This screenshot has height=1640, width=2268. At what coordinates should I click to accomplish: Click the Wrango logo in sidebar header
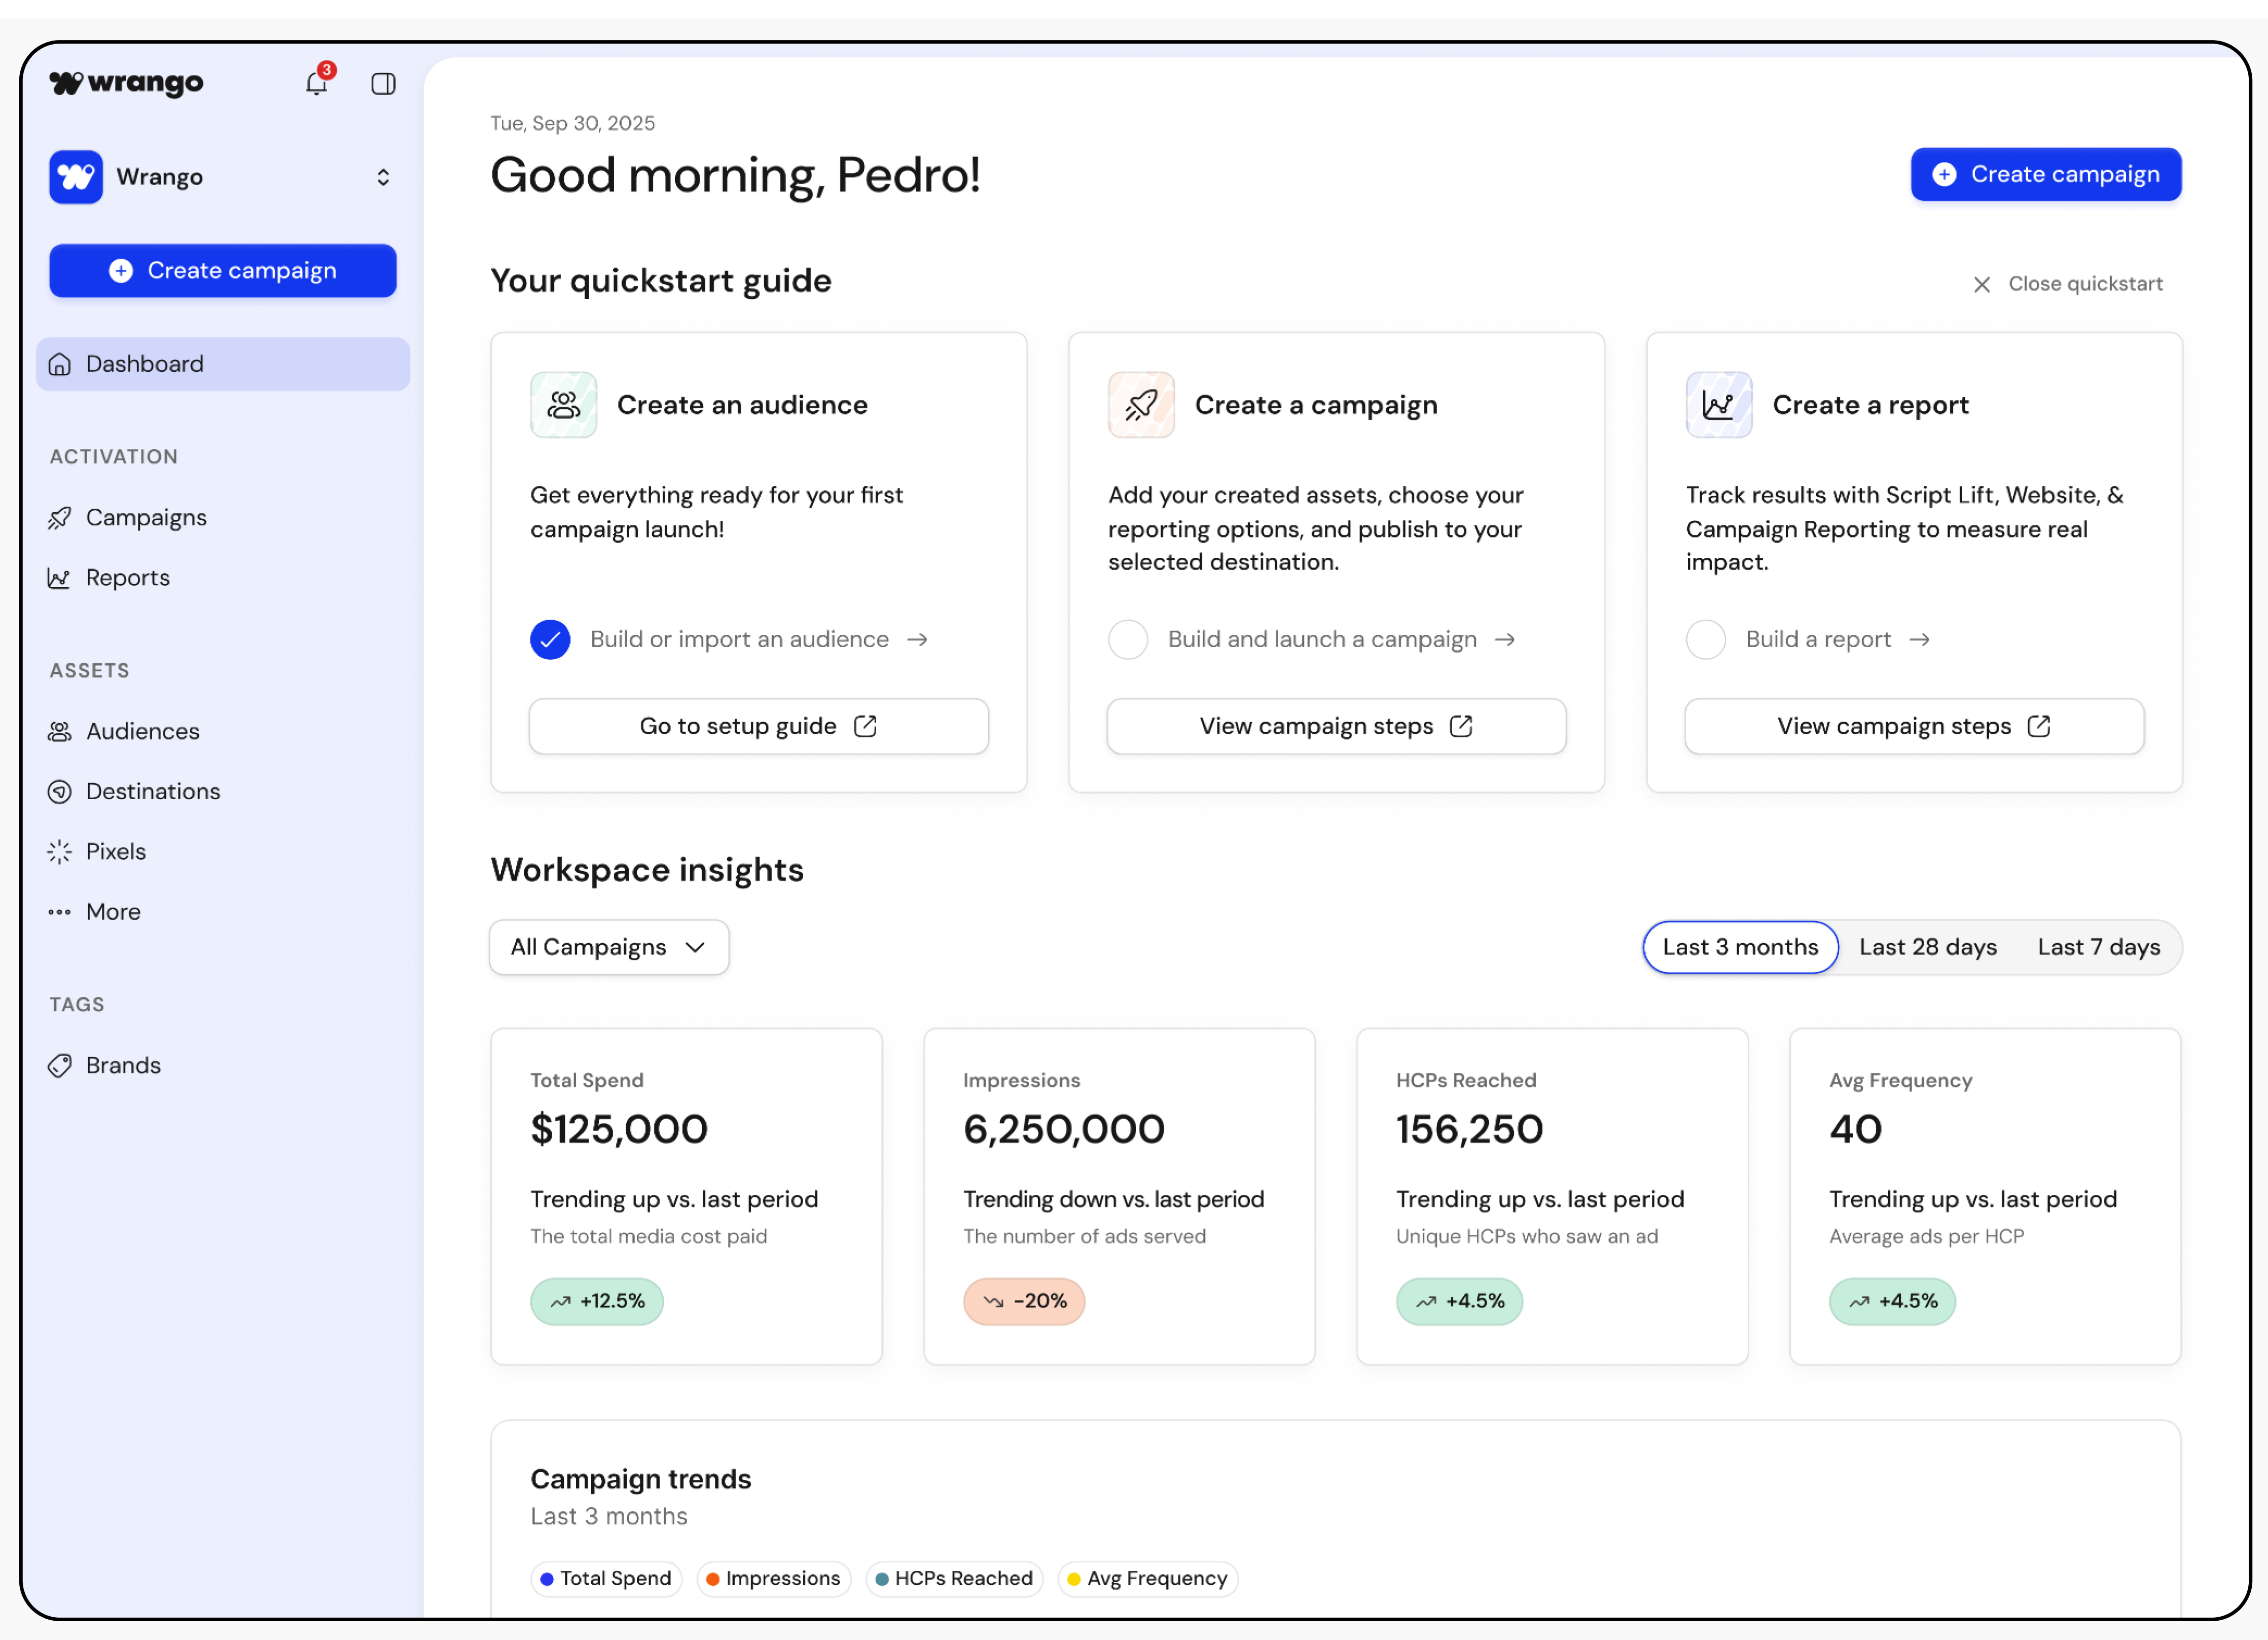point(126,83)
